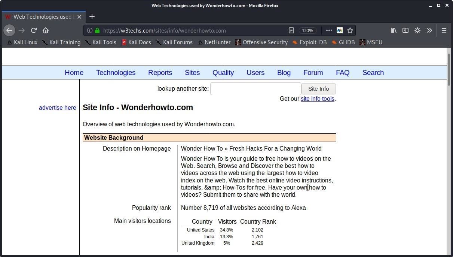The image size is (453, 257).
Task: Open Kali Tools bookmark
Action: coord(101,42)
